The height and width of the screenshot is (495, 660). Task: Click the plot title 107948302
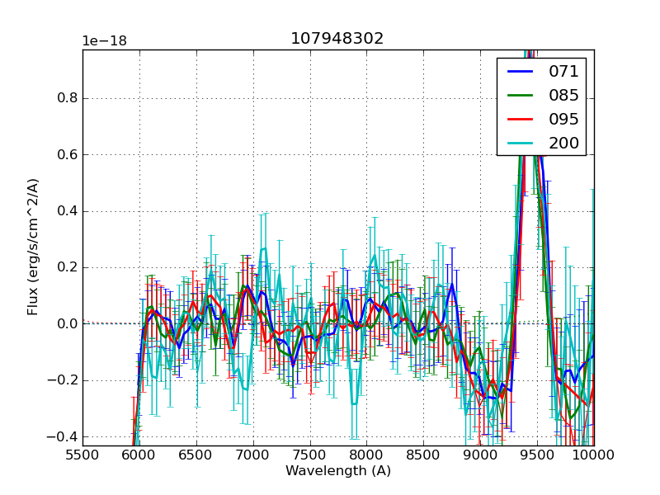(x=337, y=39)
